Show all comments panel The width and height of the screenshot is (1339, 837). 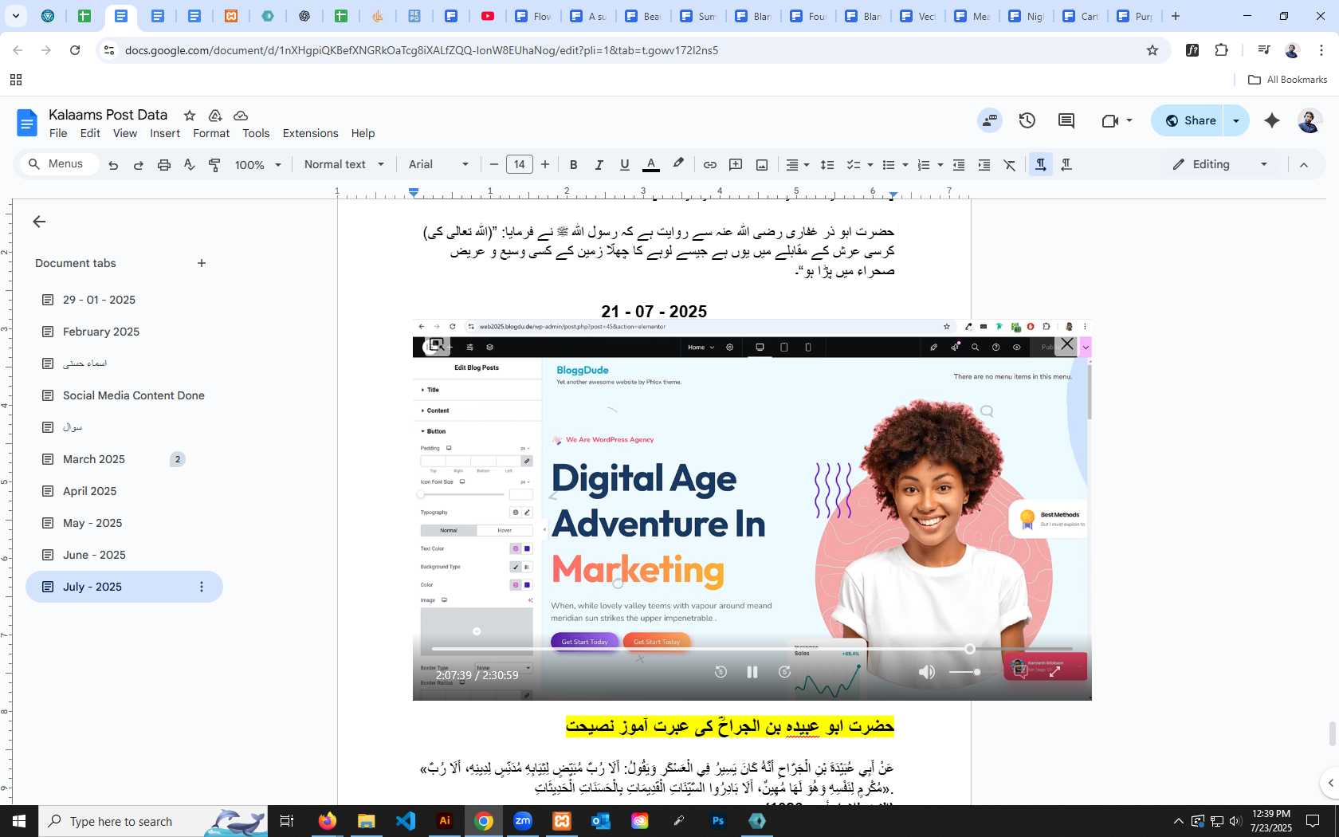(1066, 120)
